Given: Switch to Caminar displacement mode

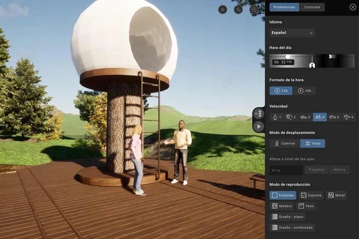Looking at the screenshot, I should (x=284, y=143).
